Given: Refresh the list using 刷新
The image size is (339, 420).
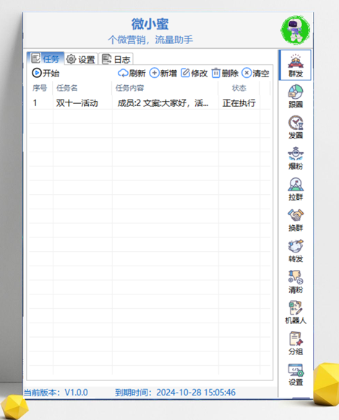Looking at the screenshot, I should tap(132, 73).
